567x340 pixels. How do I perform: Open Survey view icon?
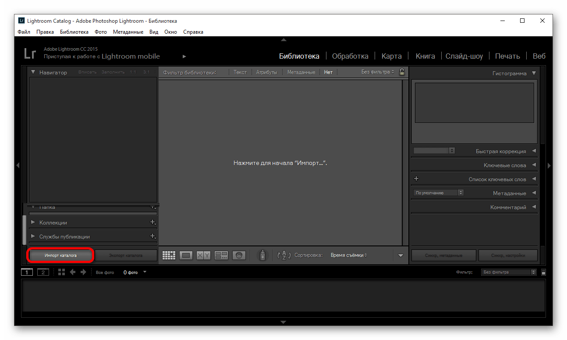[x=221, y=256]
